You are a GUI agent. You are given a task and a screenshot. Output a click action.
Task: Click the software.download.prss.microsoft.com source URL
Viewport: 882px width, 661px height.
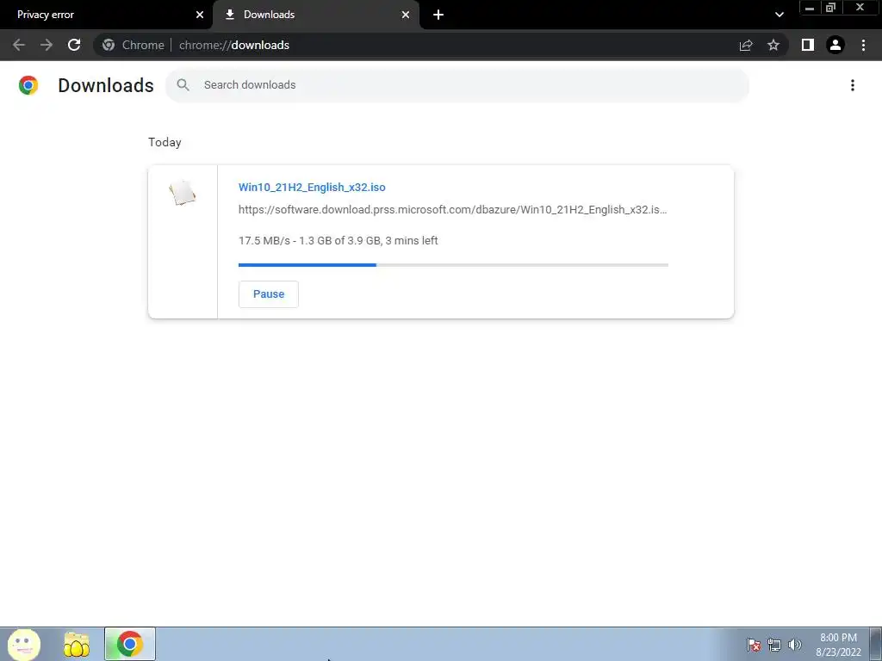tap(452, 210)
